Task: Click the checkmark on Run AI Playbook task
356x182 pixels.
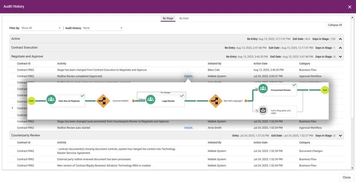Action: 82,96
